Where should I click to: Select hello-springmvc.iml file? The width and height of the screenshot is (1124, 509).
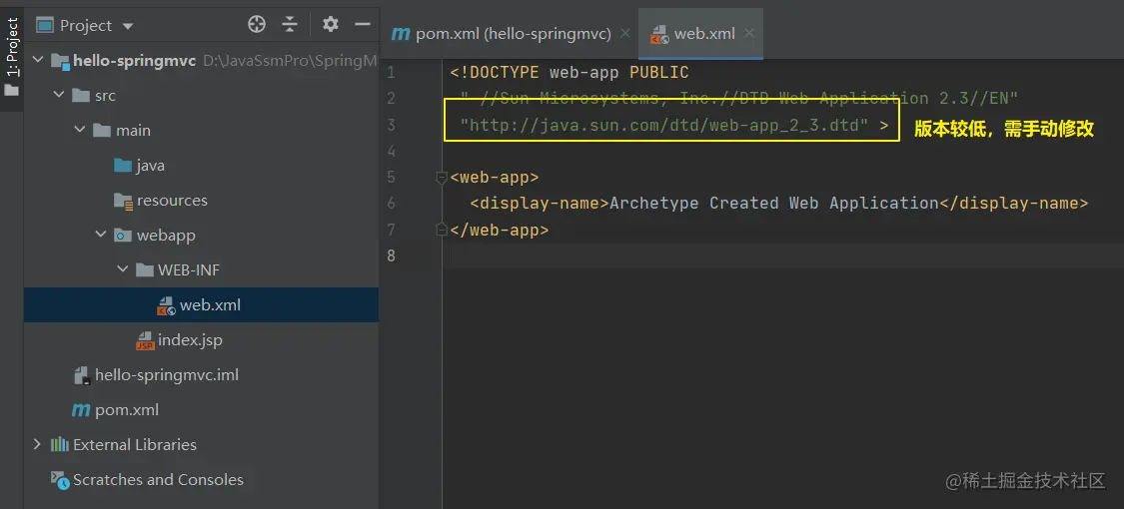[166, 374]
